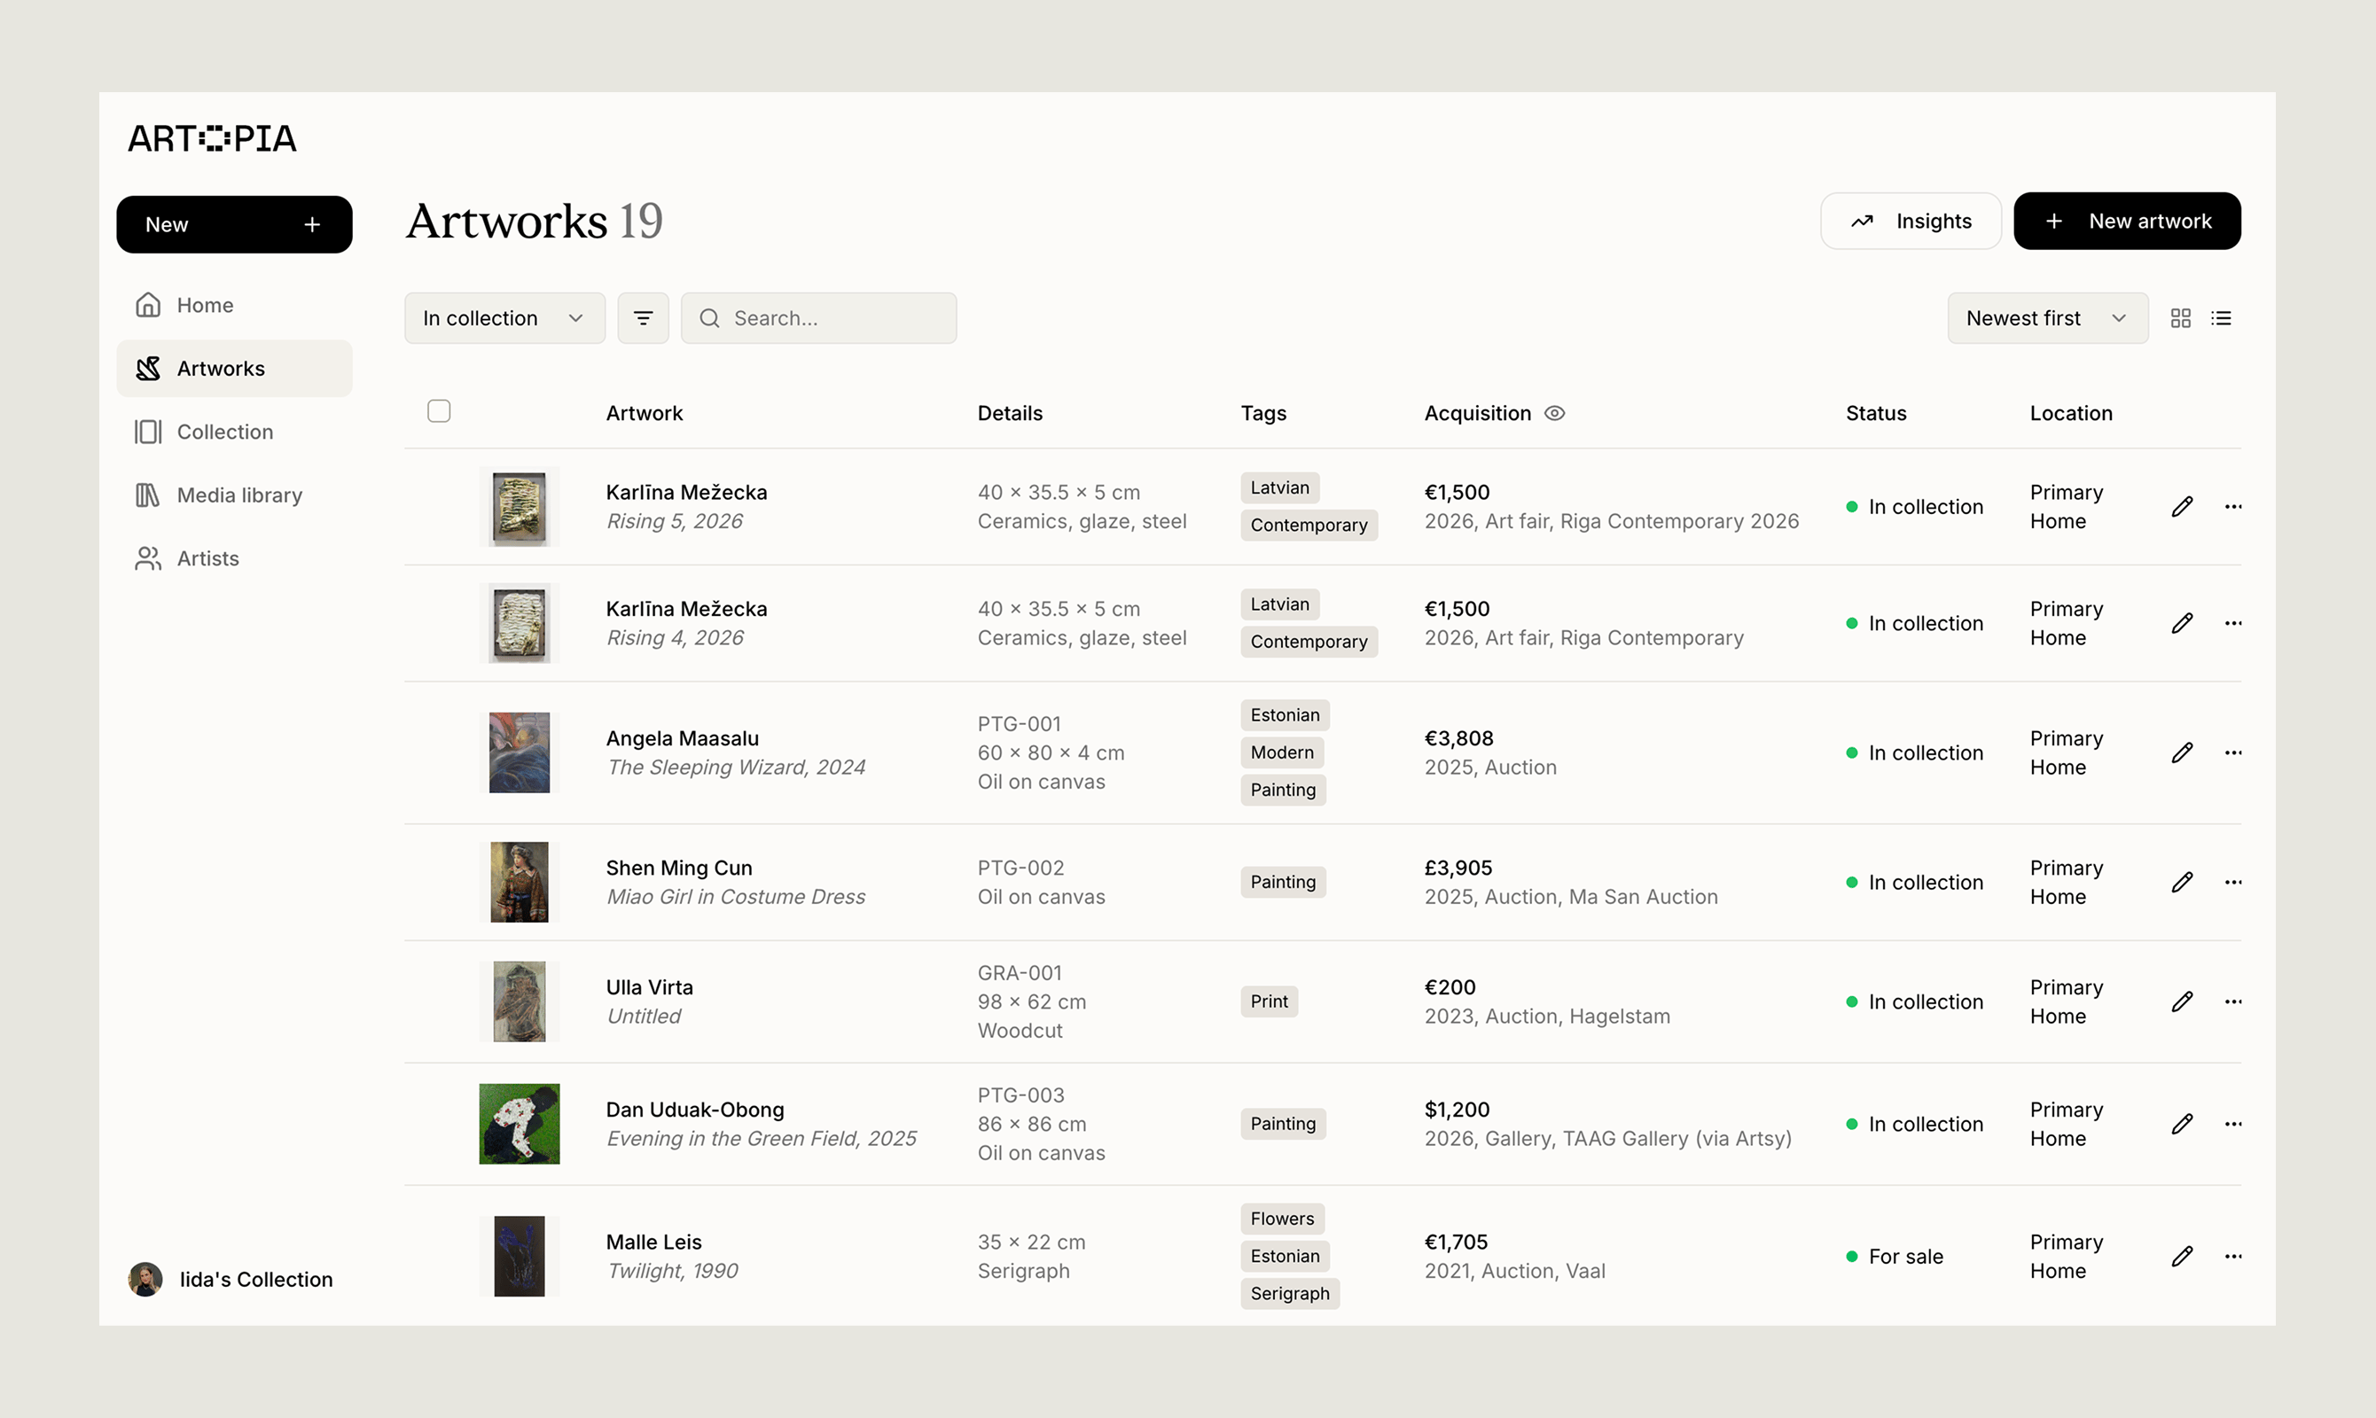
Task: Click the New artwork button
Action: pos(2127,221)
